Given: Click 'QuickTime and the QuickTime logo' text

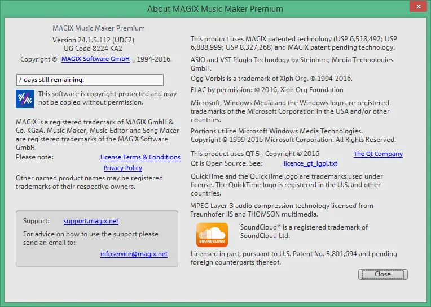Looking at the screenshot, I should click(x=287, y=185).
